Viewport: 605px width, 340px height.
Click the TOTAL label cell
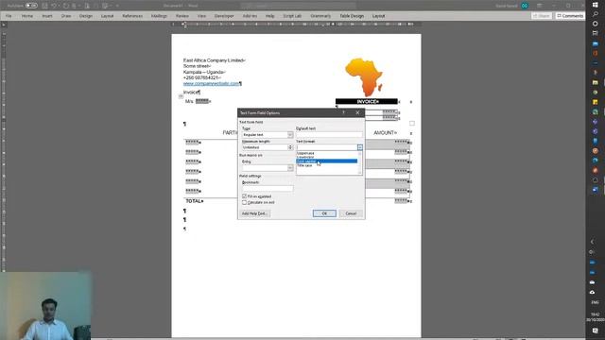[x=194, y=201]
